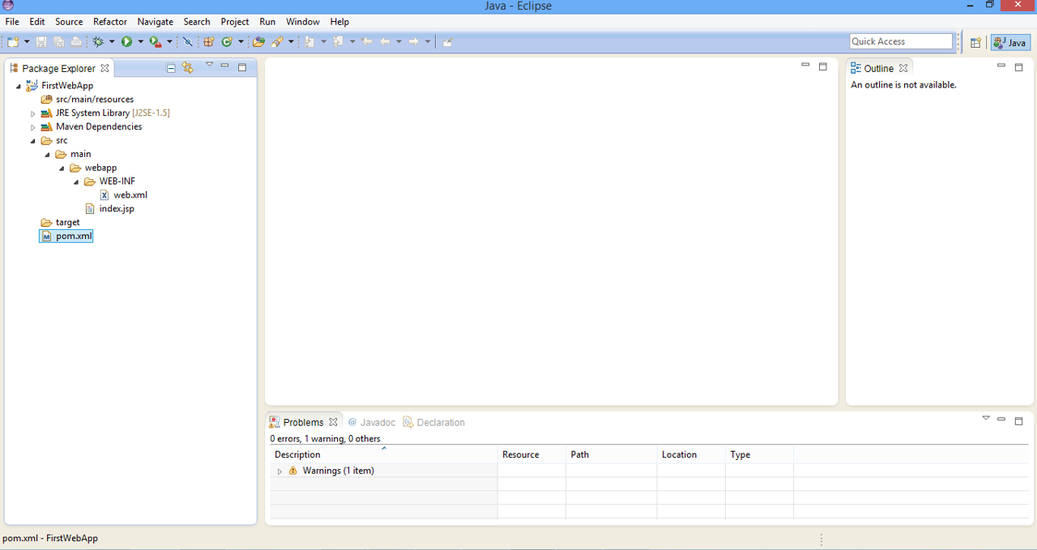
Task: Collapse the webapp folder
Action: click(x=62, y=168)
